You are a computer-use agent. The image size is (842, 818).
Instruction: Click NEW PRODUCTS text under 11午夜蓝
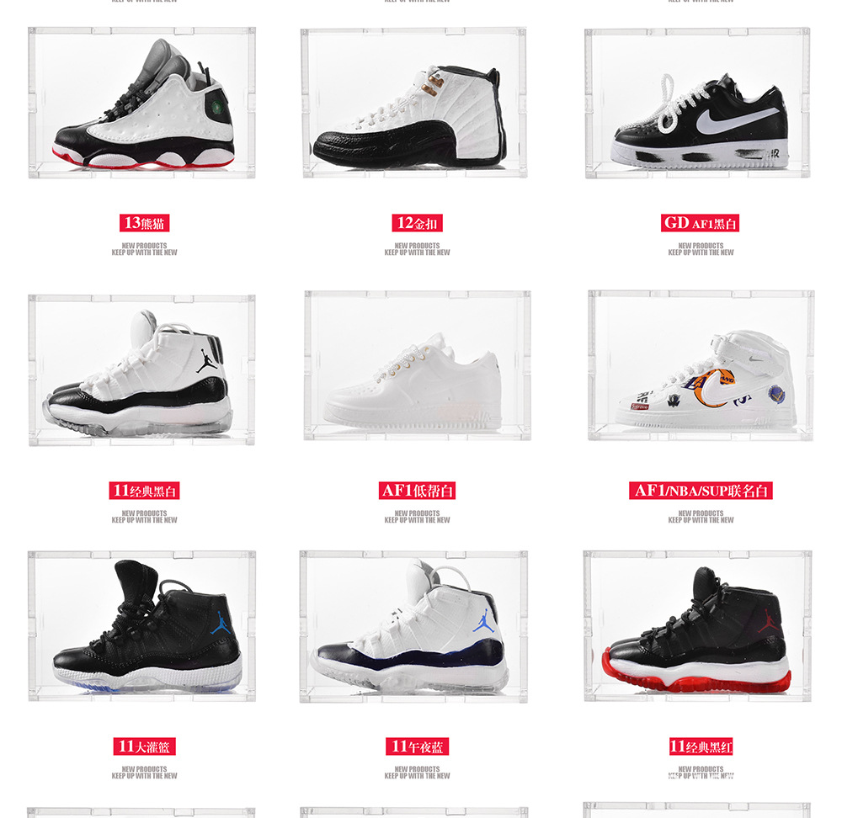pos(418,768)
